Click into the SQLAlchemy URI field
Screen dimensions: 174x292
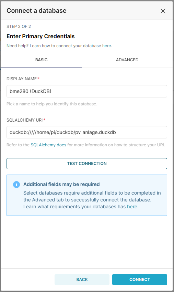point(87,132)
